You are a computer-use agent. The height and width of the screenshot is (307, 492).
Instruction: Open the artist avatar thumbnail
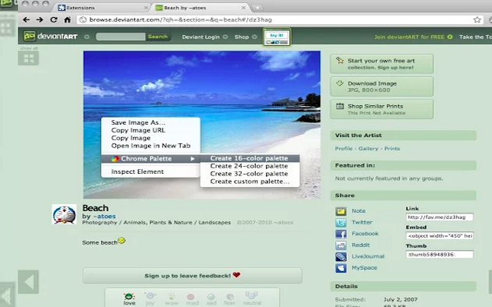pos(64,214)
